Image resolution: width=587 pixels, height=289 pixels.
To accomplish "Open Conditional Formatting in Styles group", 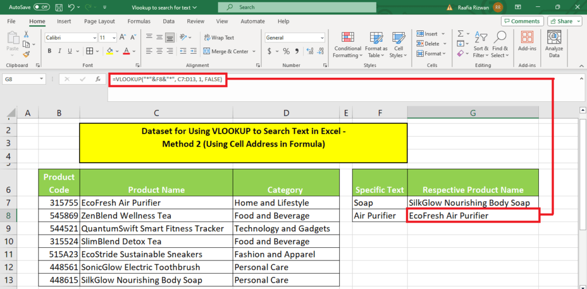I will (x=347, y=45).
